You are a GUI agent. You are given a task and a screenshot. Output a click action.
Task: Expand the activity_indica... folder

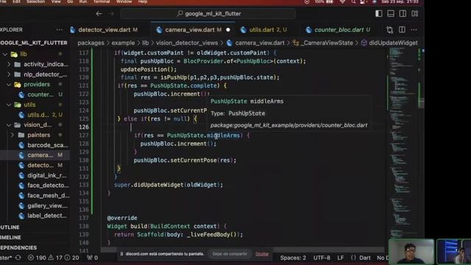click(x=9, y=64)
